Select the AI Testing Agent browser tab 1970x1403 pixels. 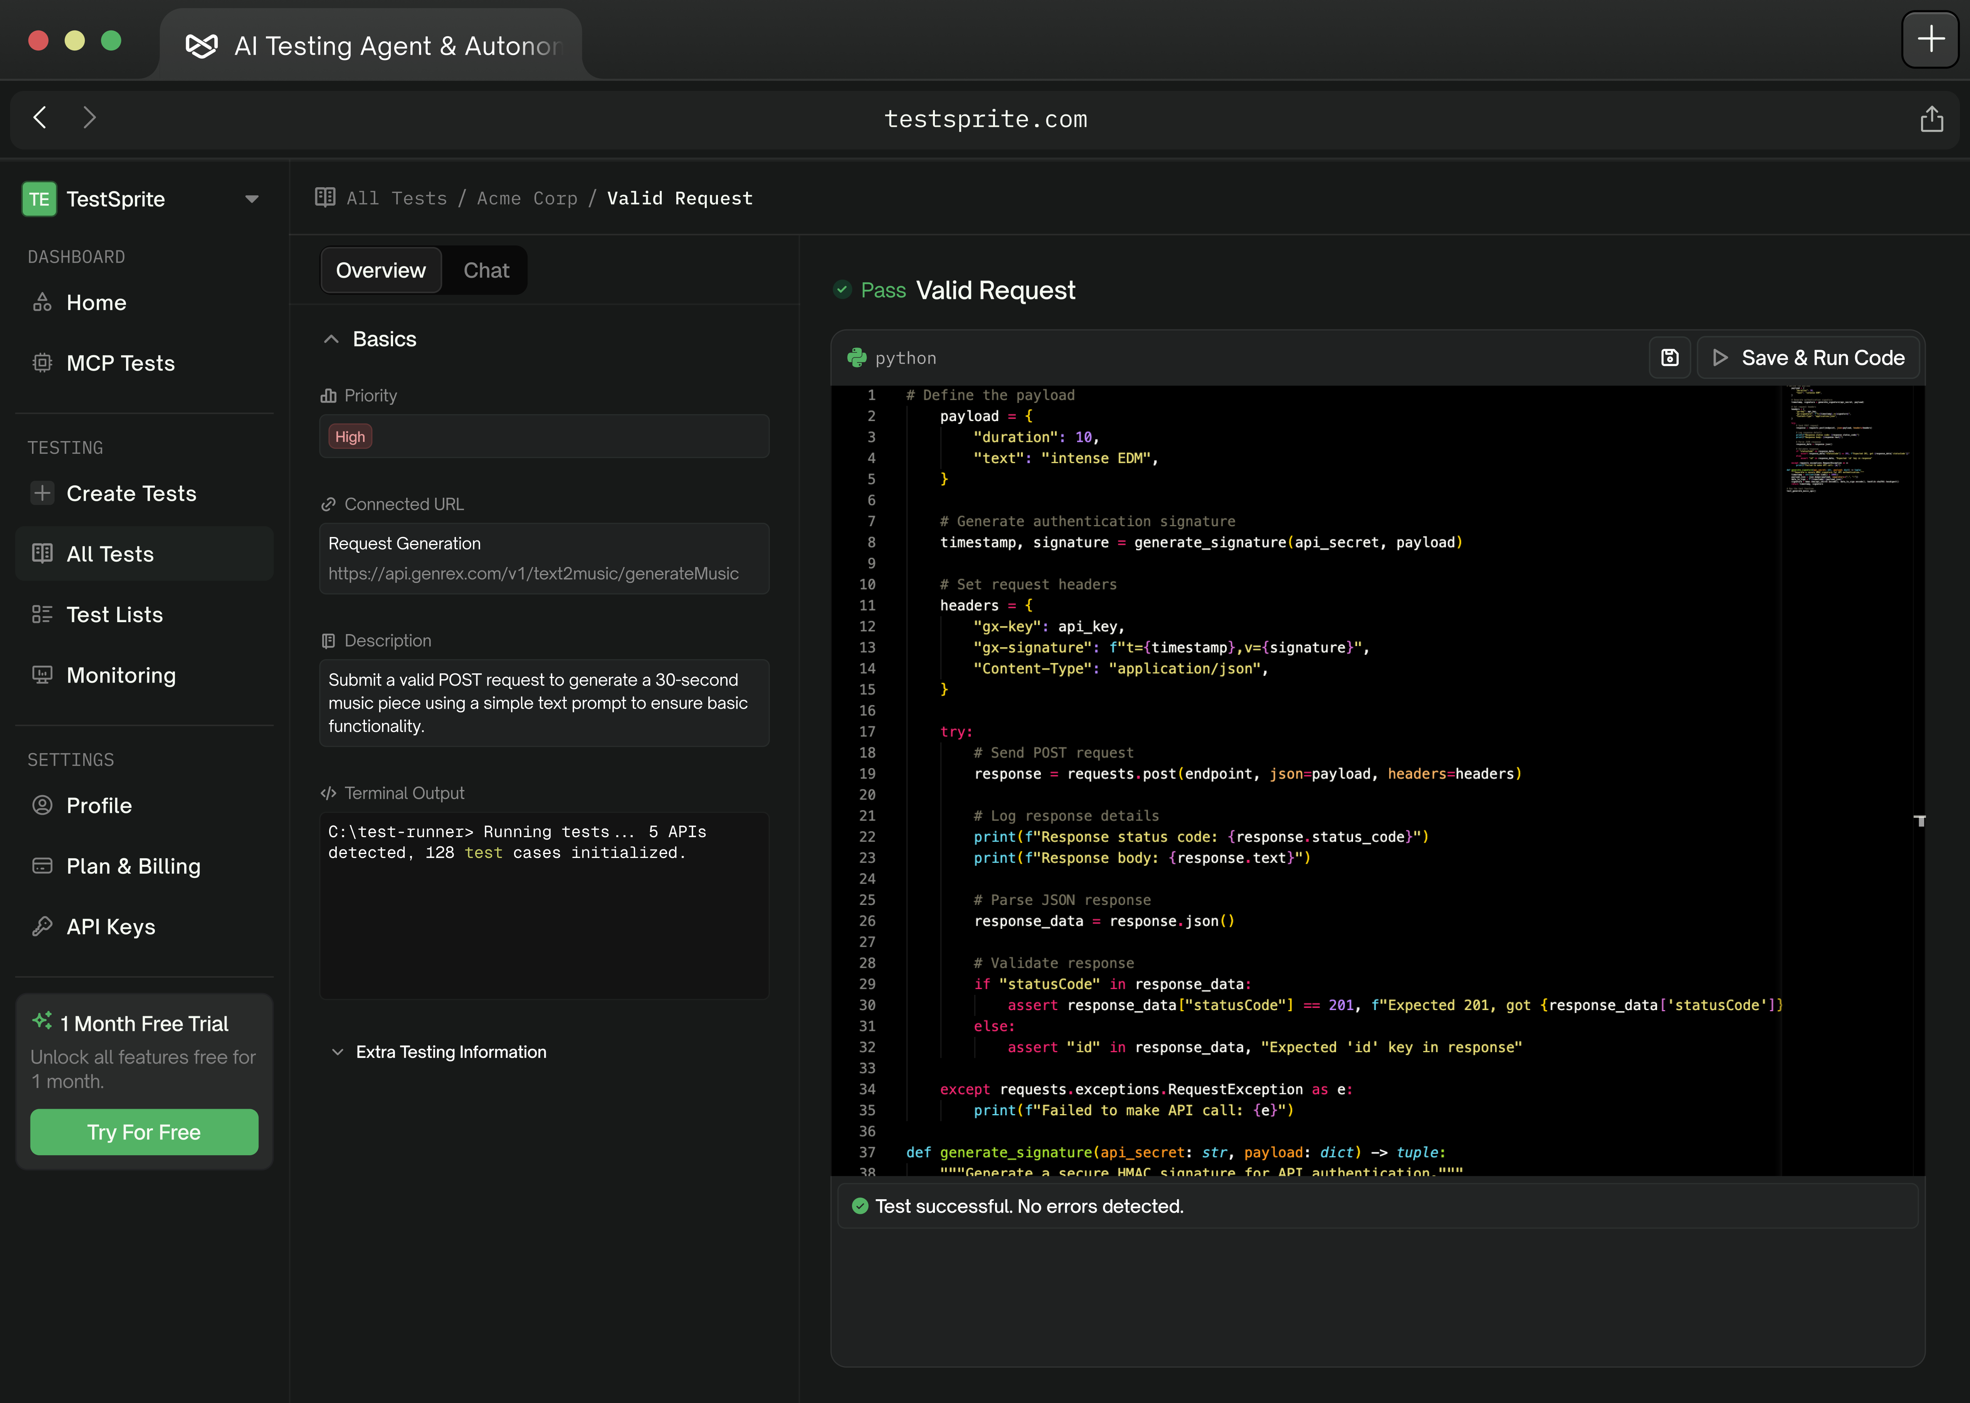(x=371, y=45)
